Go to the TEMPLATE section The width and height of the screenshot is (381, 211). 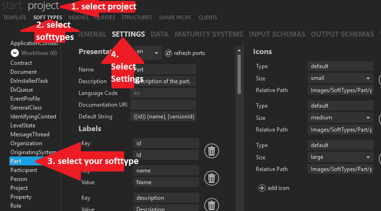point(15,17)
